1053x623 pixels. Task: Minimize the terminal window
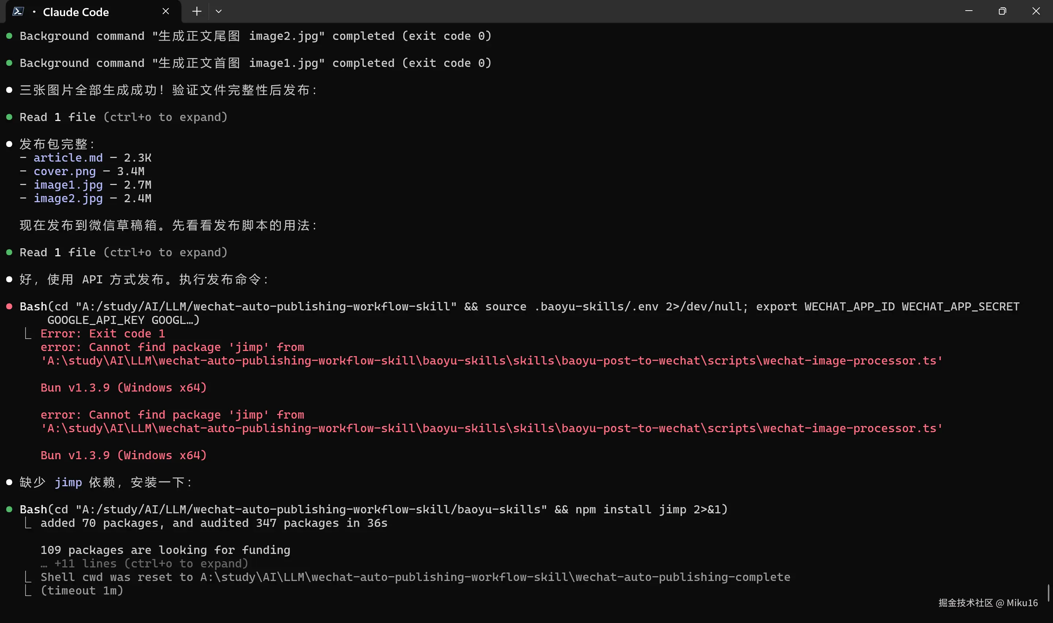[969, 11]
